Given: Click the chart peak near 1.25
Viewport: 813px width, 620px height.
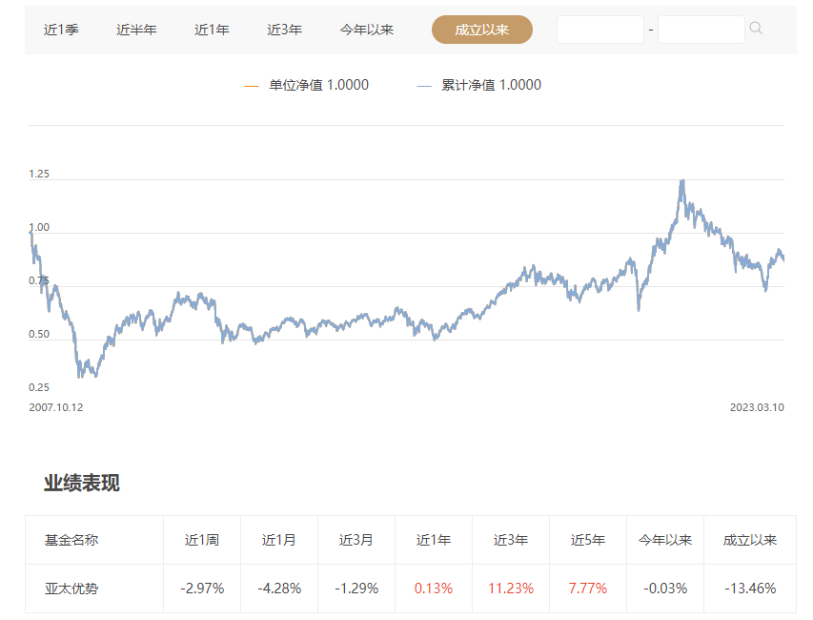Looking at the screenshot, I should [x=682, y=181].
